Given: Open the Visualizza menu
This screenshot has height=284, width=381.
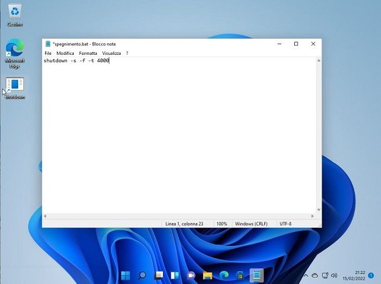Looking at the screenshot, I should click(111, 53).
